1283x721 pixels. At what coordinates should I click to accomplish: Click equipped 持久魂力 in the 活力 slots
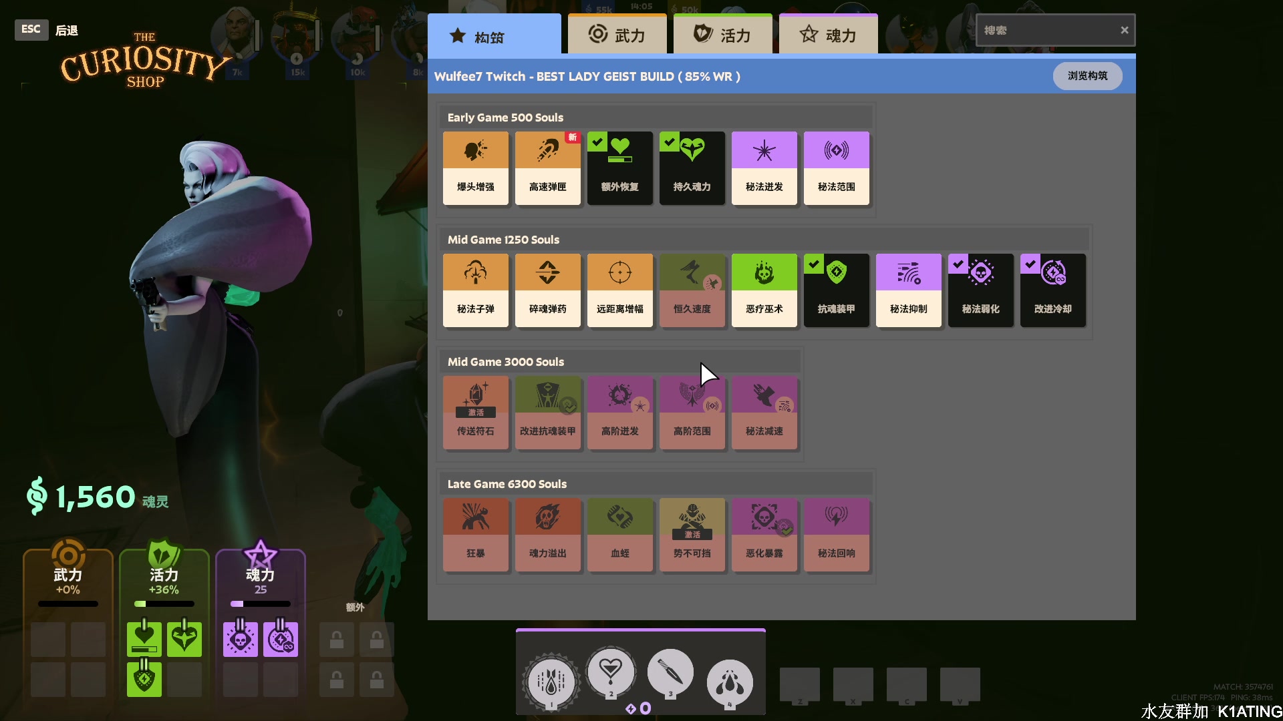pos(184,639)
